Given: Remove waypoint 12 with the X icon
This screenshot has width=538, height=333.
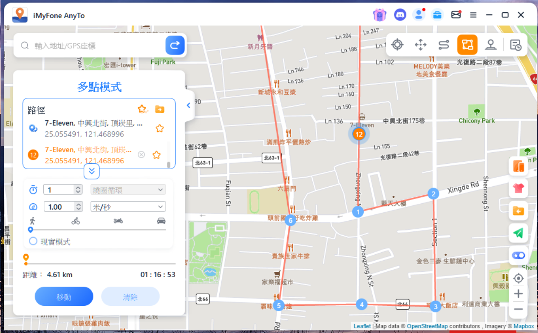Looking at the screenshot, I should coord(142,155).
